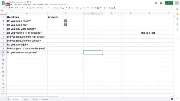Star the Untitled spreadsheet
This screenshot has width=180, height=101.
coord(25,2)
